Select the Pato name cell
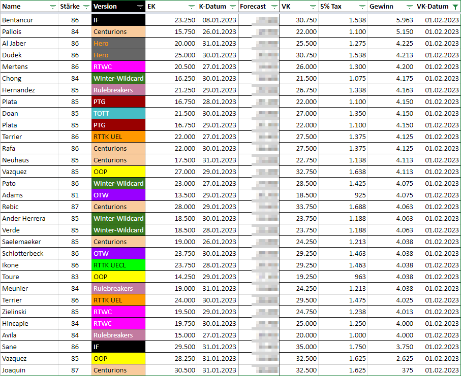461x376 pixels. click(29, 184)
